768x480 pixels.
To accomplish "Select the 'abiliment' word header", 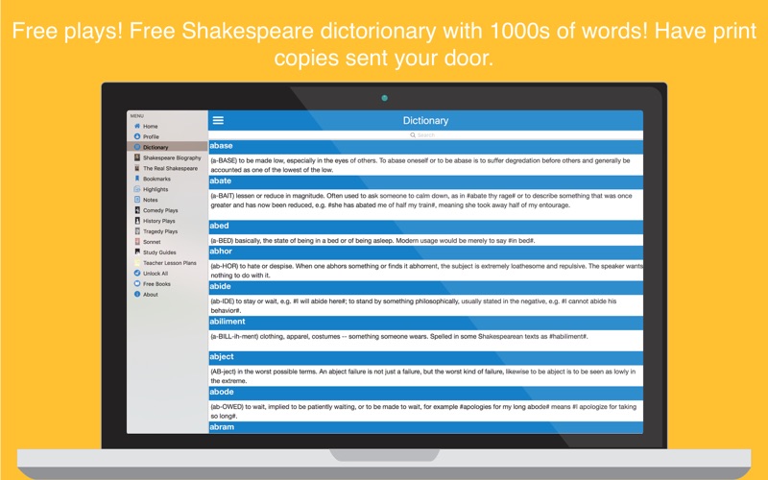I will (x=425, y=323).
